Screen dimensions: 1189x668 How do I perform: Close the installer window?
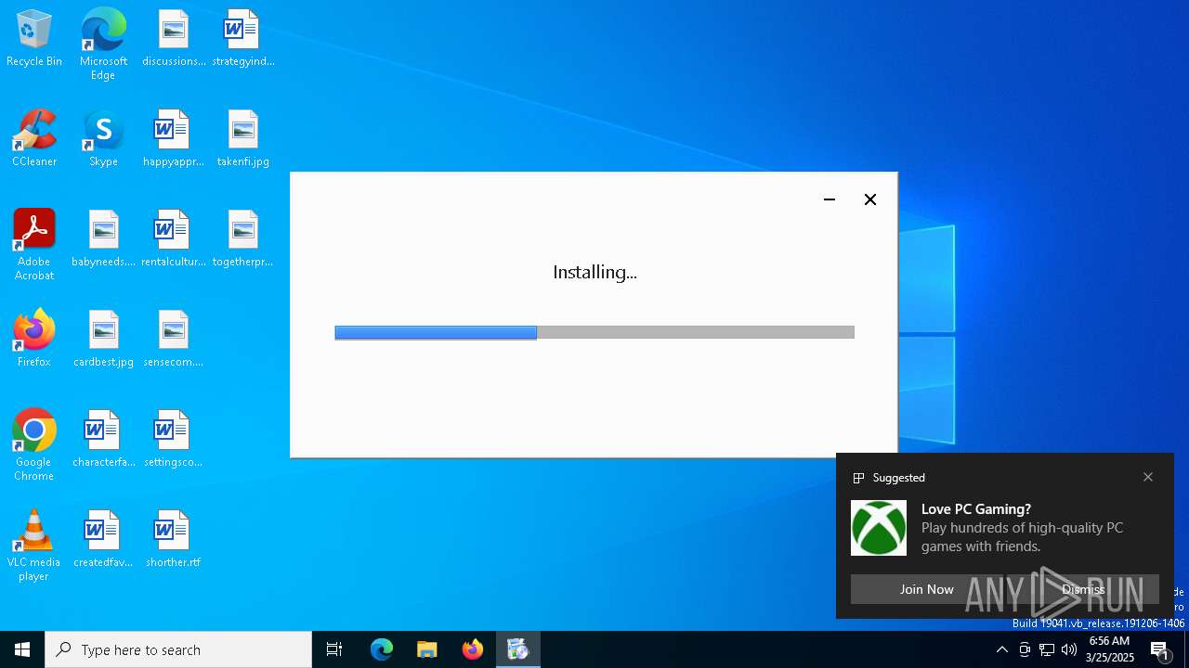pos(870,199)
